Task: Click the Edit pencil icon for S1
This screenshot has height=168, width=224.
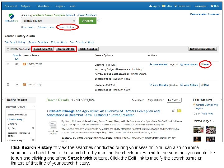Action: click(x=202, y=85)
